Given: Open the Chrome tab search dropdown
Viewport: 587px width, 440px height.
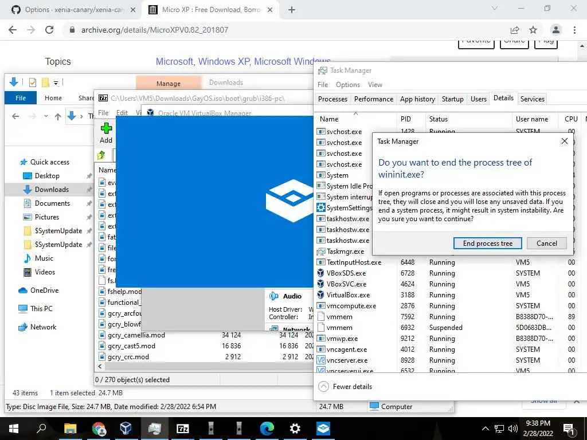Looking at the screenshot, I should (495, 8).
